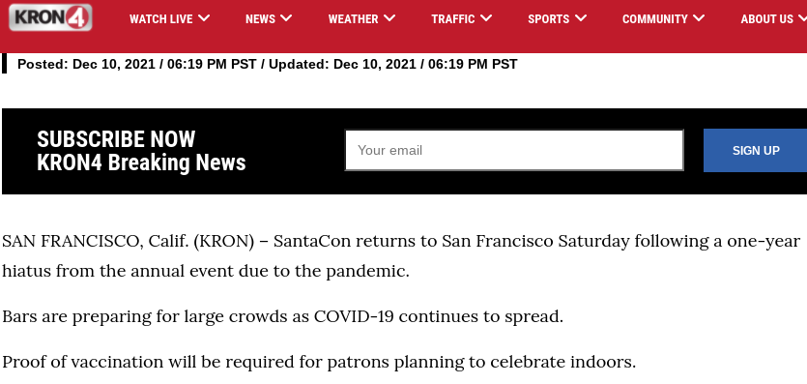Expand the Sports chevron arrow
The width and height of the screenshot is (807, 384).
click(x=581, y=18)
